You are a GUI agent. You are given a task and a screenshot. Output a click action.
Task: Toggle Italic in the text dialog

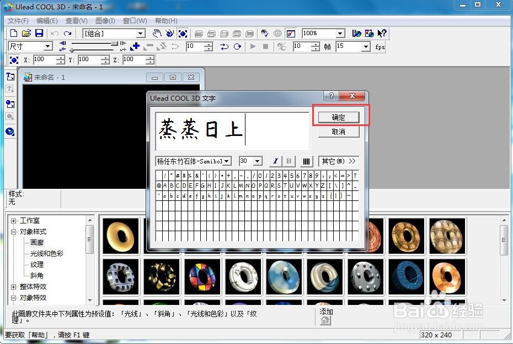(275, 161)
